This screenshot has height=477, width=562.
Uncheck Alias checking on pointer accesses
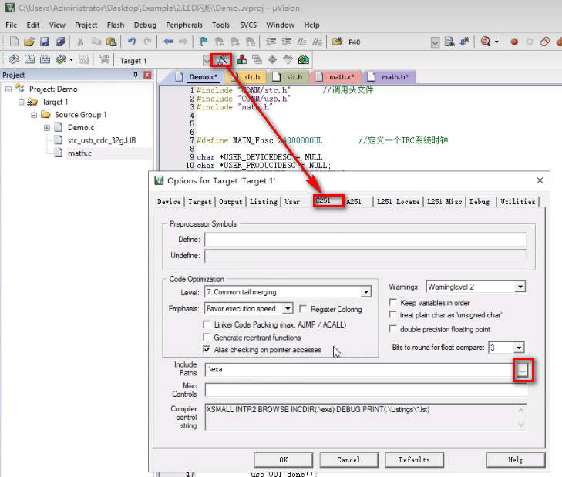tap(207, 349)
